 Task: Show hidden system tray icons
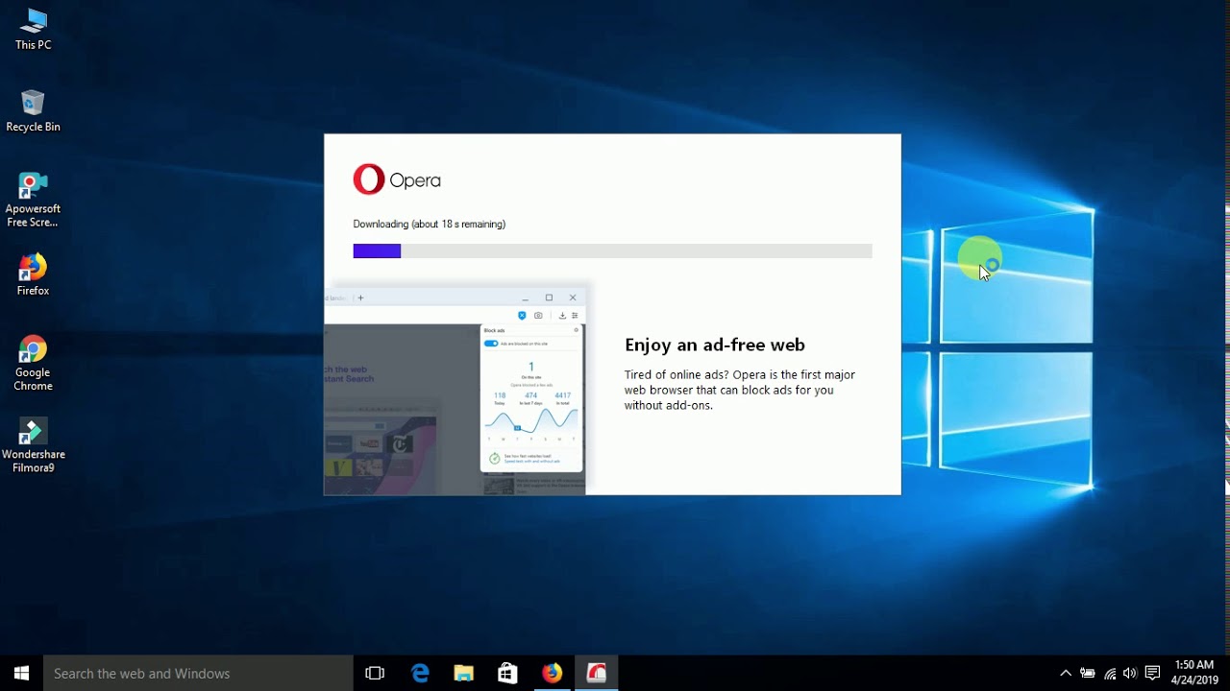pos(1066,674)
